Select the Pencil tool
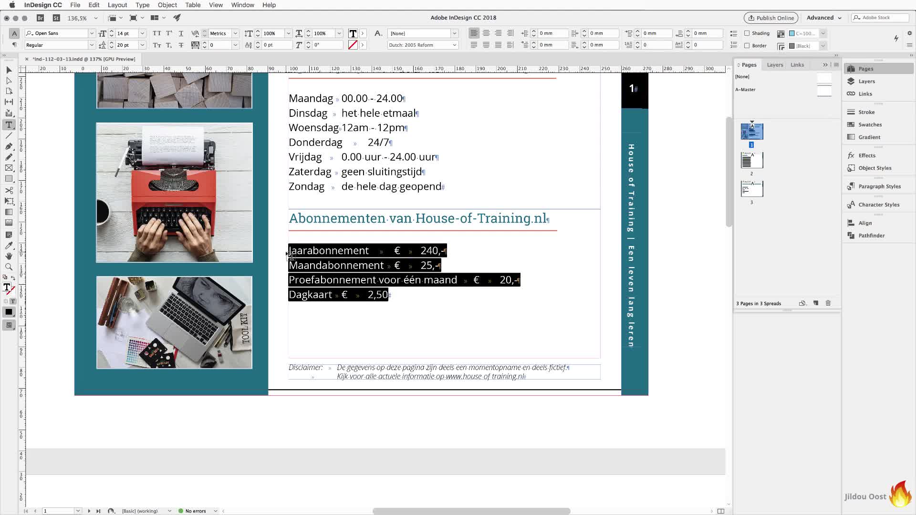The image size is (916, 515). 9,157
